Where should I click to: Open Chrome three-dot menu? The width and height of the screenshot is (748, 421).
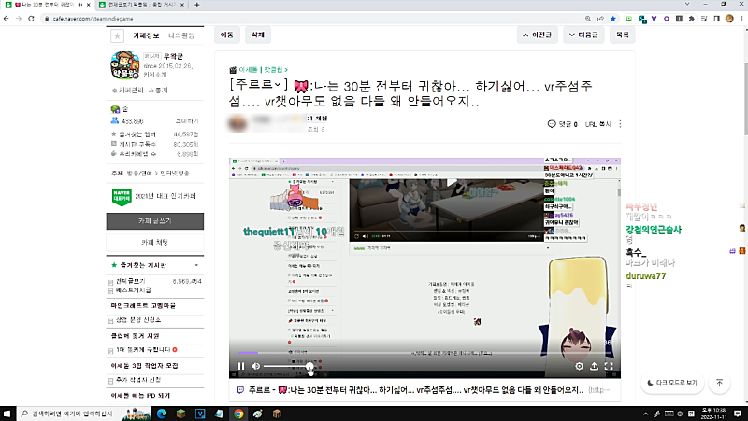pyautogui.click(x=741, y=19)
